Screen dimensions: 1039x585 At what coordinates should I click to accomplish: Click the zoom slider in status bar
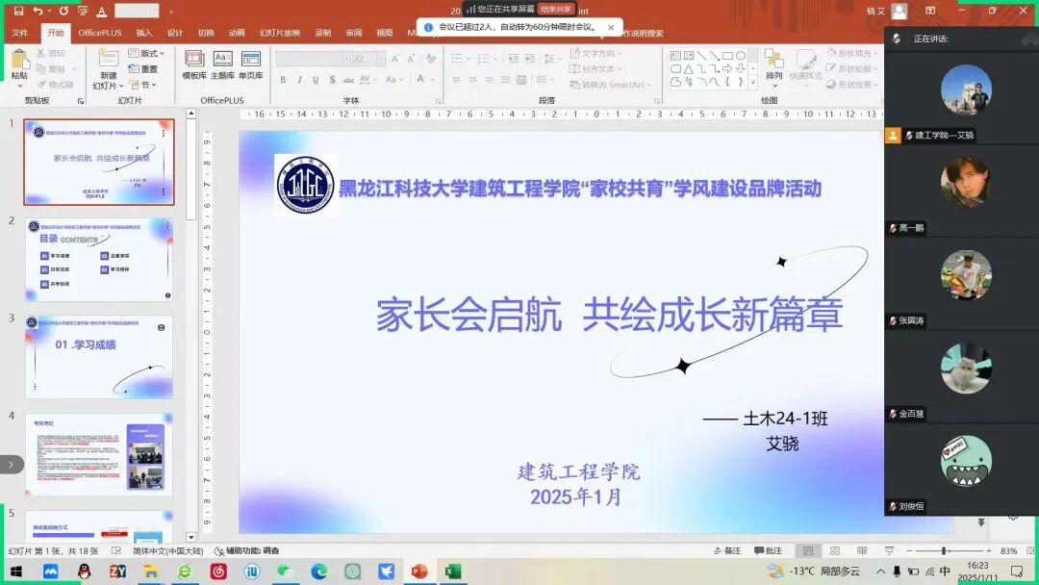pos(943,550)
